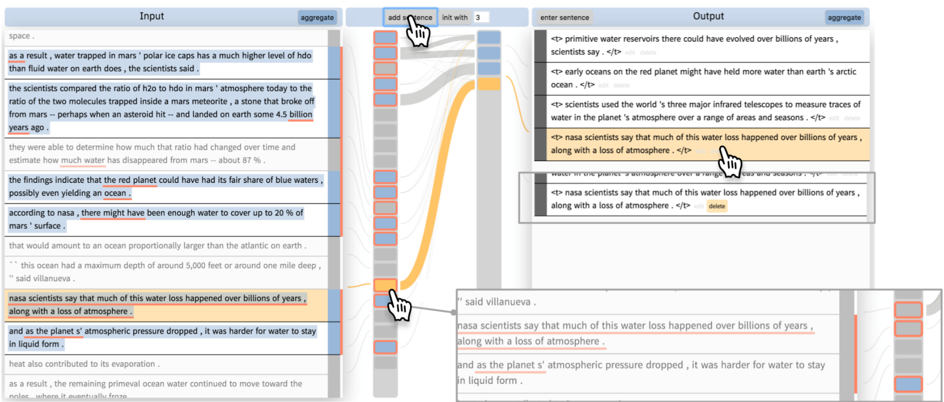This screenshot has width=944, height=402.
Task: Select input sentence 'they were able to determine how much'
Action: tap(167, 154)
